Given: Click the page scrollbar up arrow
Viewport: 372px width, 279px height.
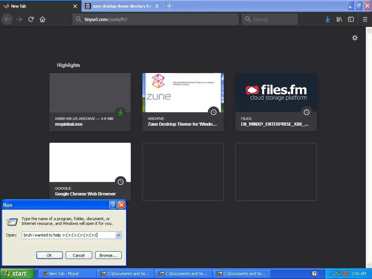Looking at the screenshot, I should click(x=369, y=30).
